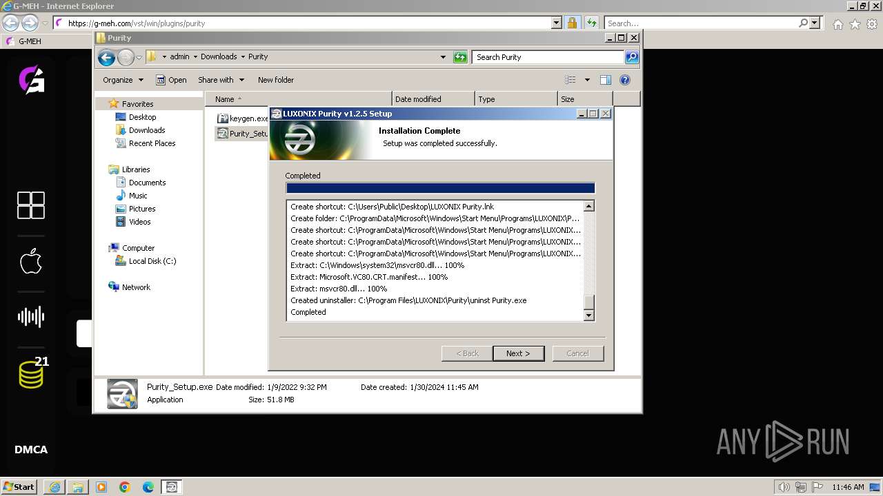Click the IE refresh icon
The height and width of the screenshot is (496, 883).
(591, 23)
